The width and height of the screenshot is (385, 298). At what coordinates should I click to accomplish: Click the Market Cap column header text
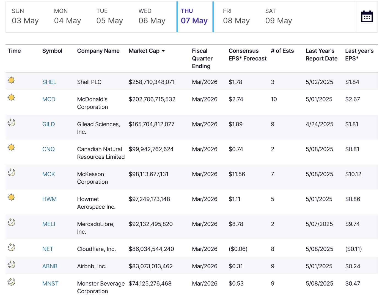(x=144, y=51)
